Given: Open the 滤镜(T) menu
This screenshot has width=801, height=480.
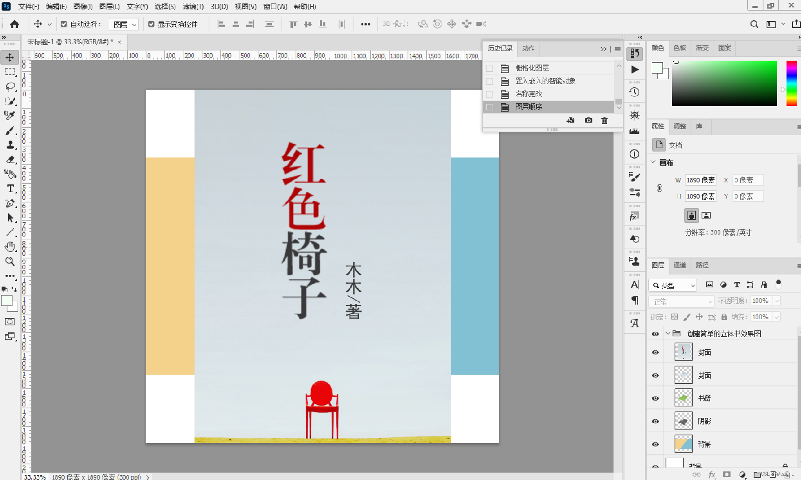Looking at the screenshot, I should [x=193, y=6].
